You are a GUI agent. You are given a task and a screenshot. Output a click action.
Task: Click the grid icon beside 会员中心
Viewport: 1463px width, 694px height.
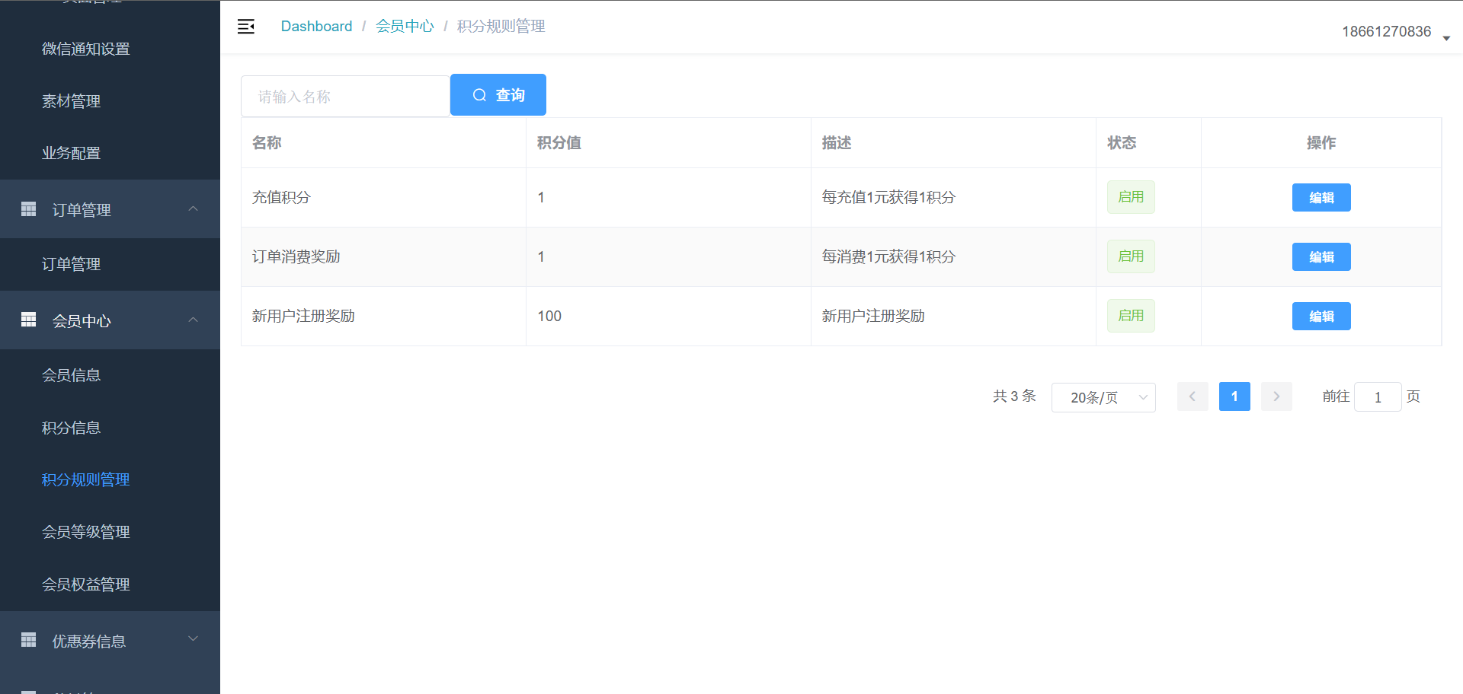tap(29, 320)
